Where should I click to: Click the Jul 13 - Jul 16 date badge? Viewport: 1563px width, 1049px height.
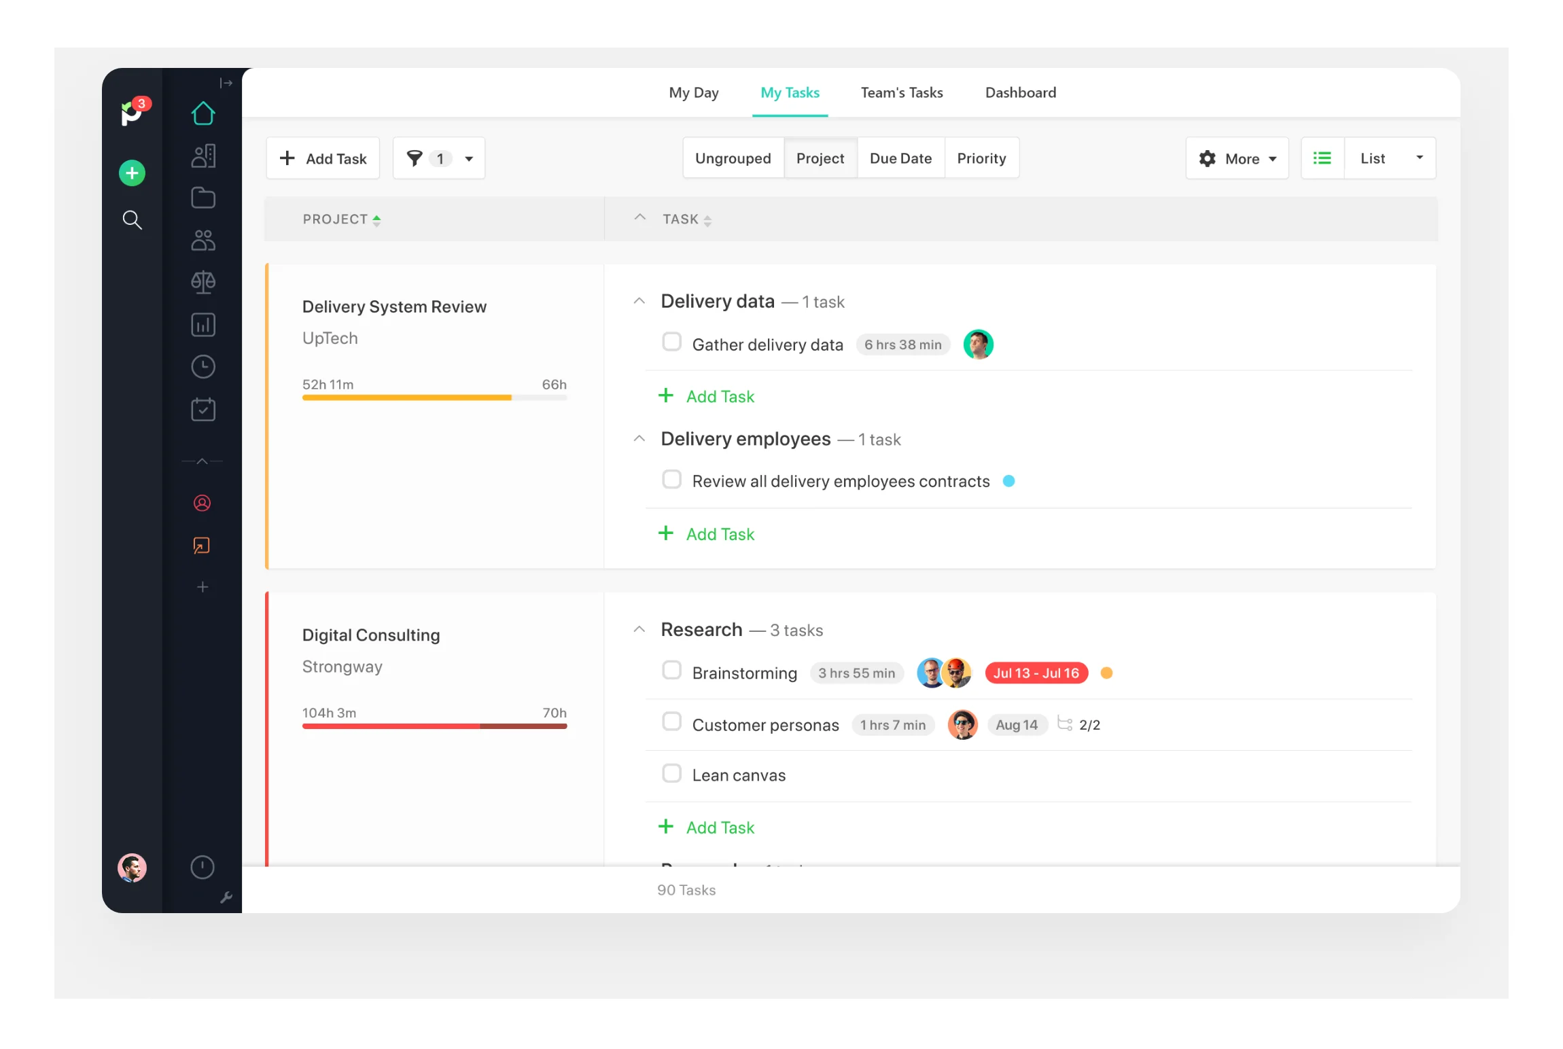click(x=1036, y=673)
